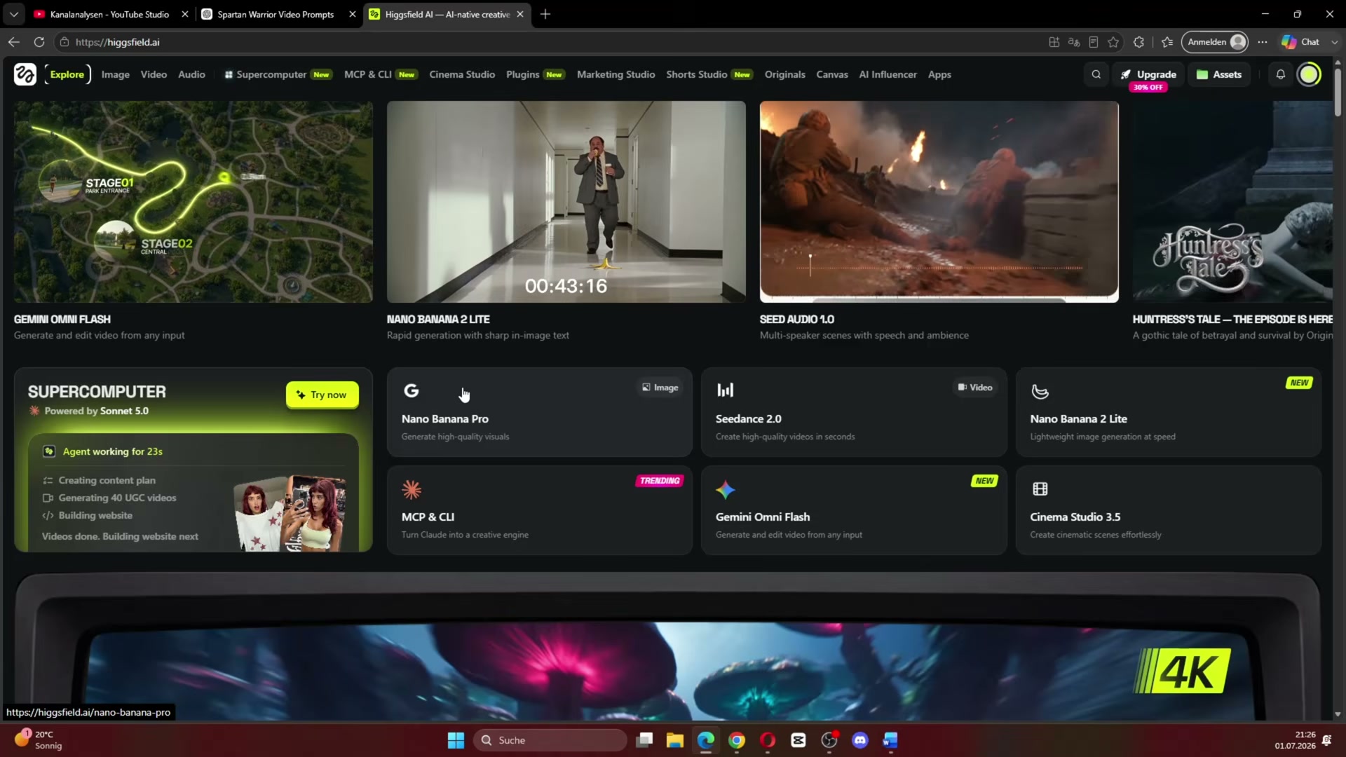
Task: Open the Plugins nav item
Action: coord(536,74)
